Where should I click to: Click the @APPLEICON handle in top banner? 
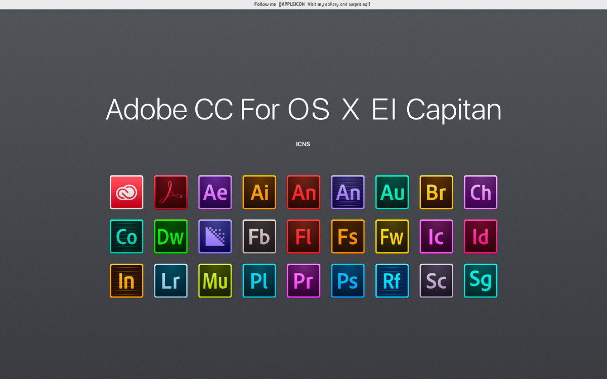pos(292,4)
